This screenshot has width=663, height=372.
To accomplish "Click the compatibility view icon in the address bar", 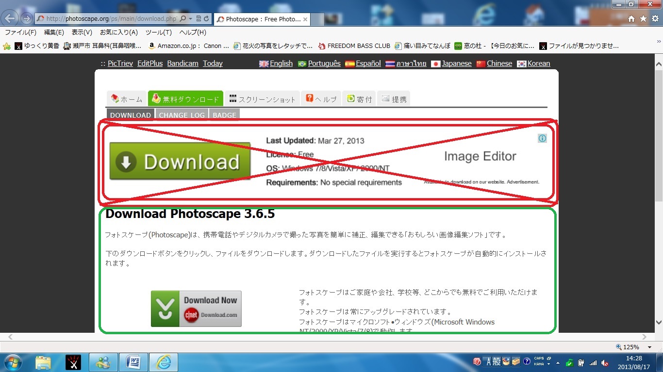I will 199,19.
